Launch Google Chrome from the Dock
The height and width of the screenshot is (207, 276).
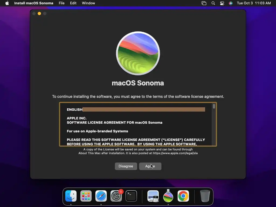point(183,196)
